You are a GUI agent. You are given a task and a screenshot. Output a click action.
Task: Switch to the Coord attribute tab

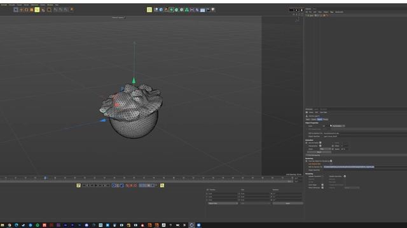tap(314, 120)
